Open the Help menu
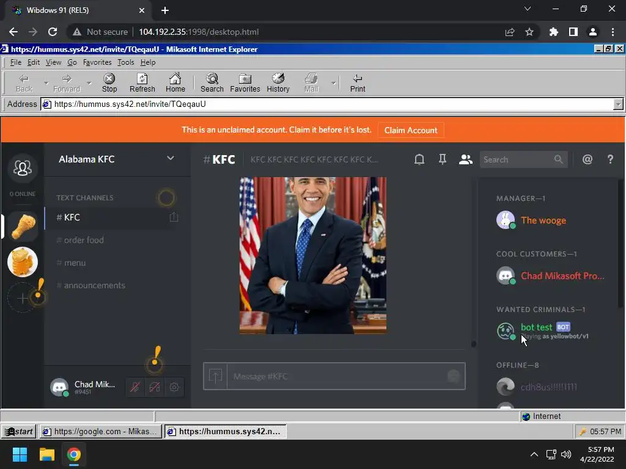 pyautogui.click(x=148, y=62)
